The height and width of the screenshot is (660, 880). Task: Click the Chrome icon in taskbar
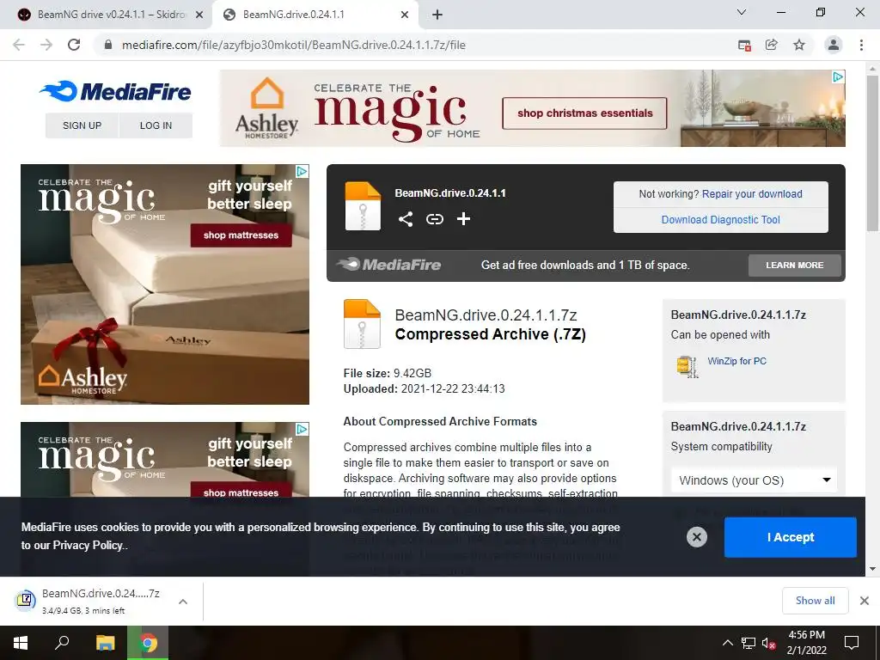coord(148,643)
